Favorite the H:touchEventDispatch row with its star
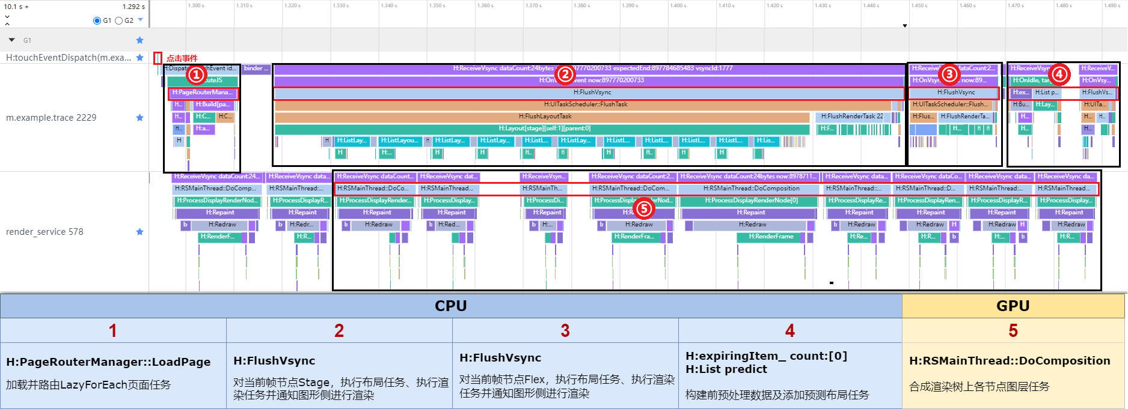This screenshot has height=409, width=1128. point(139,58)
